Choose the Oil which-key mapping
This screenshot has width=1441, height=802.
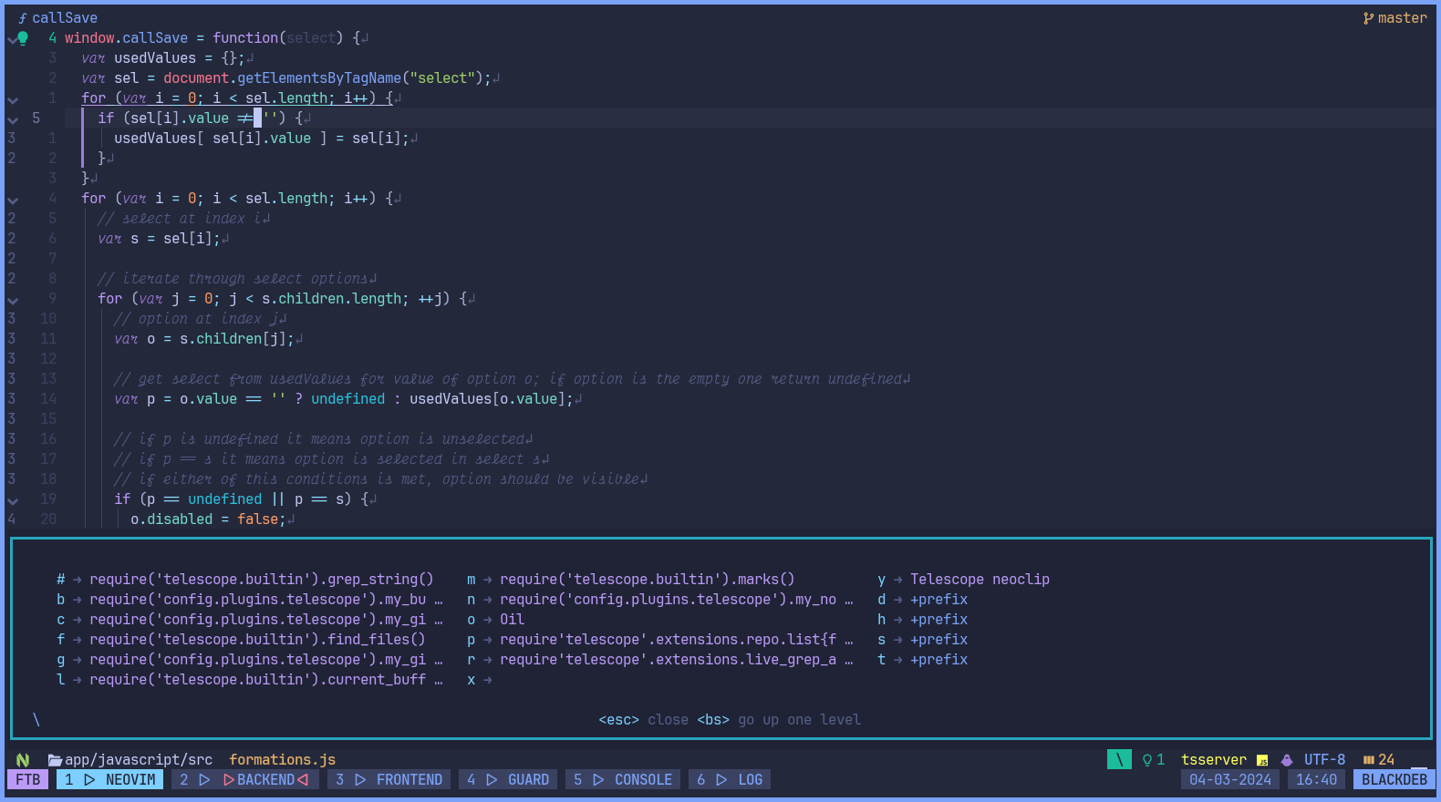click(512, 620)
